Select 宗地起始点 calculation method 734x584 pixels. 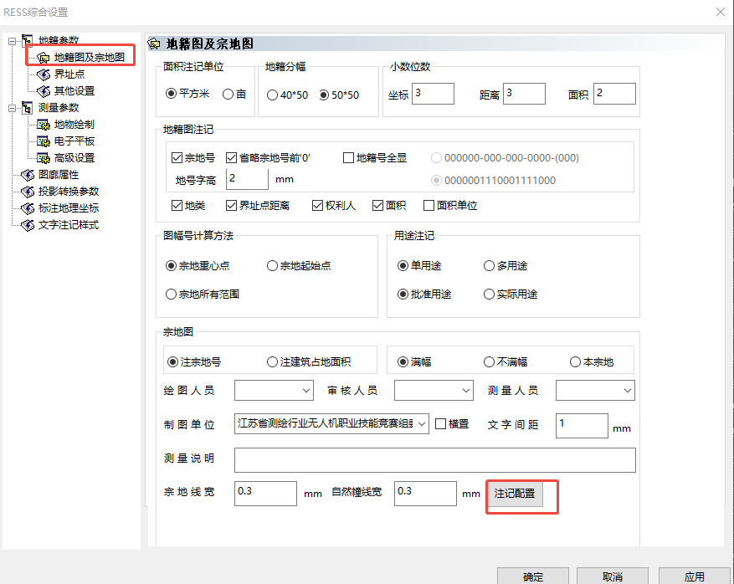click(272, 266)
